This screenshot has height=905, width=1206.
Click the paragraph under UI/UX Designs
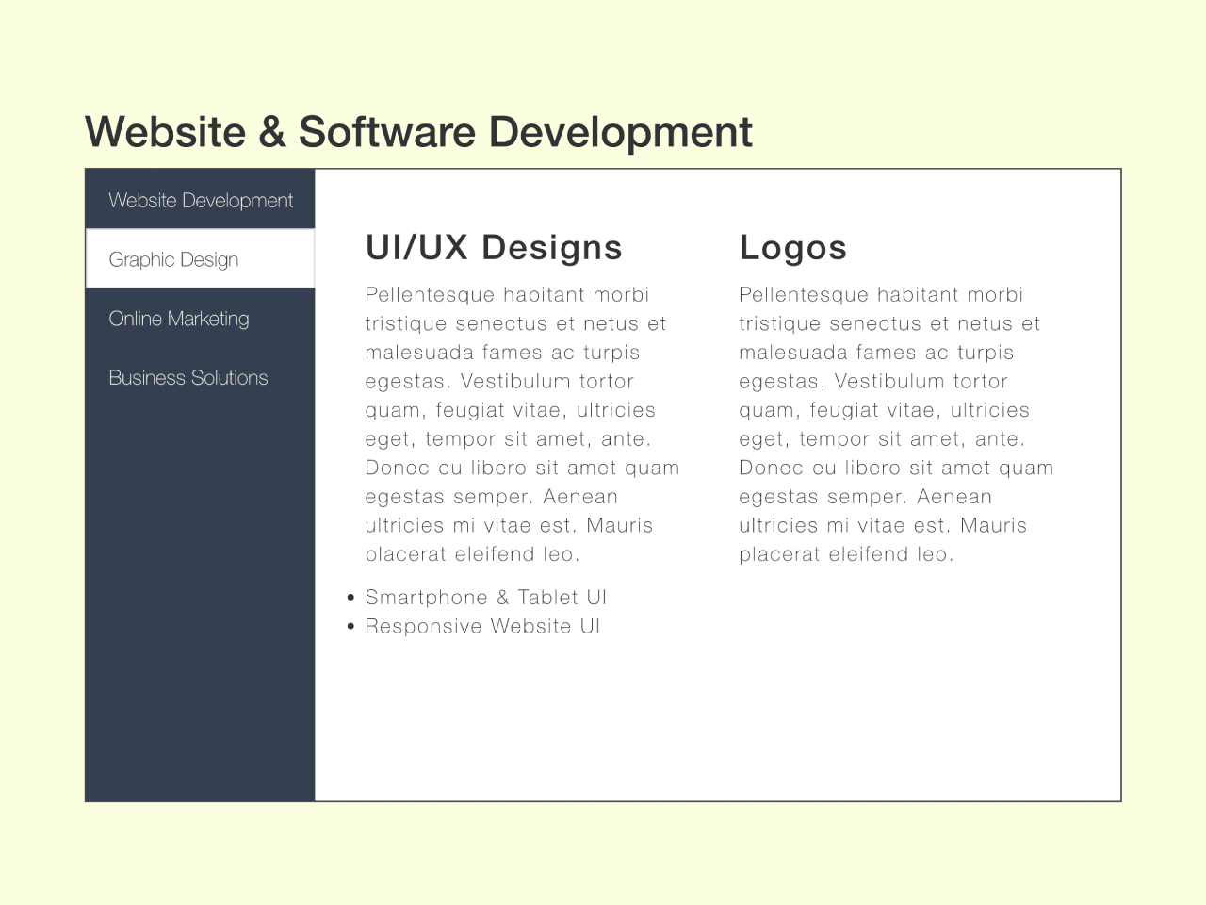[522, 424]
